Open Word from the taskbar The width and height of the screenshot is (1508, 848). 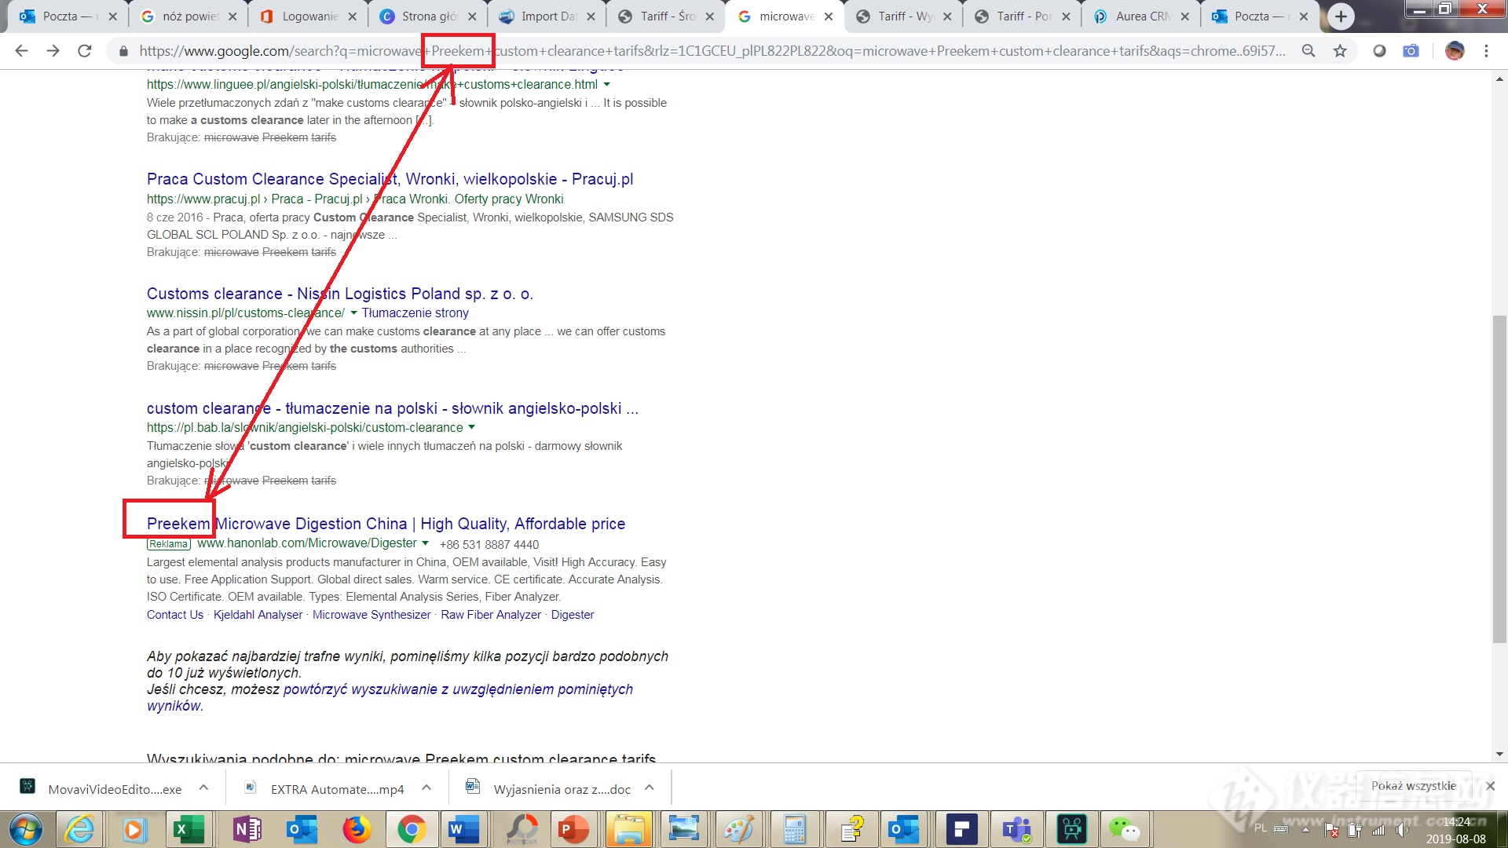coord(463,829)
